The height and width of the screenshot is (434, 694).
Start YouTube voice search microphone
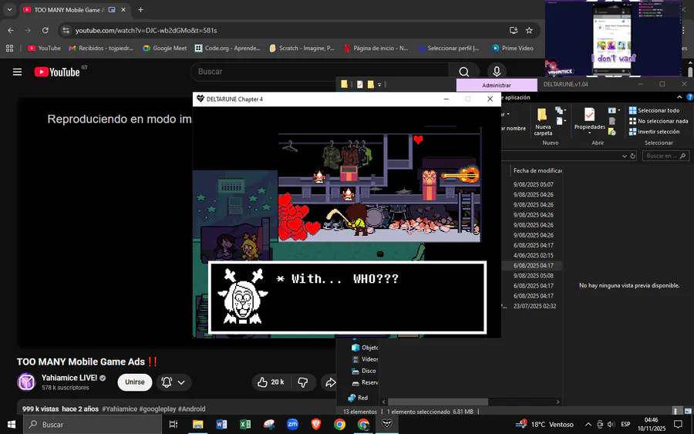click(x=497, y=72)
